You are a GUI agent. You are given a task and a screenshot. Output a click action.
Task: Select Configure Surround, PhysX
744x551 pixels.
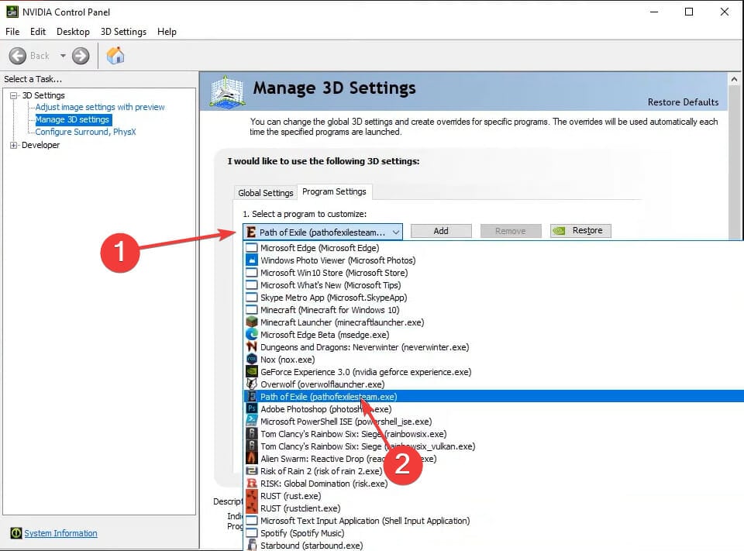(x=85, y=132)
